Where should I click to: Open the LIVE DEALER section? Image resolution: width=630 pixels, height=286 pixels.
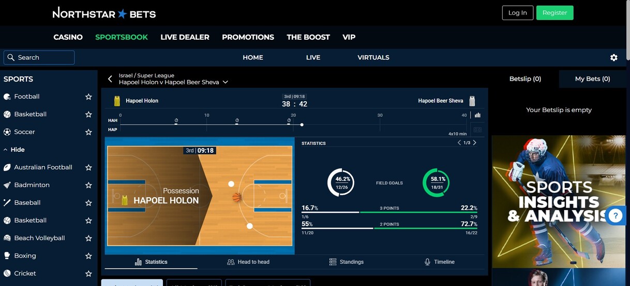pyautogui.click(x=185, y=37)
